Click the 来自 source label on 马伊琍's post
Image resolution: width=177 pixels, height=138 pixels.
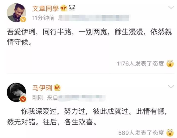coord(52,98)
